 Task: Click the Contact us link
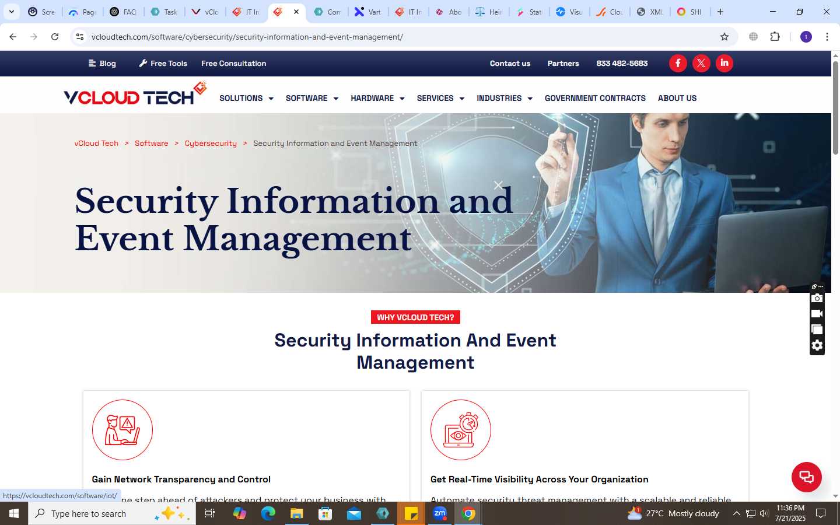(x=510, y=63)
